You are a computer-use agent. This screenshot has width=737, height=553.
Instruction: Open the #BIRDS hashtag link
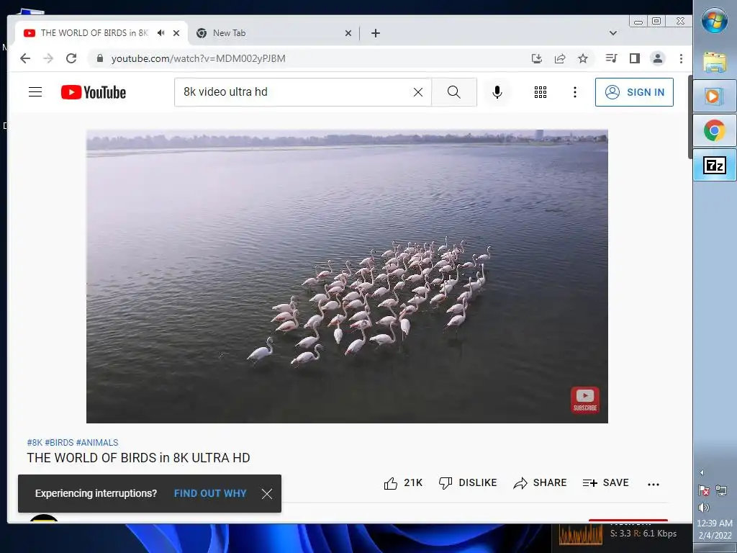tap(59, 443)
